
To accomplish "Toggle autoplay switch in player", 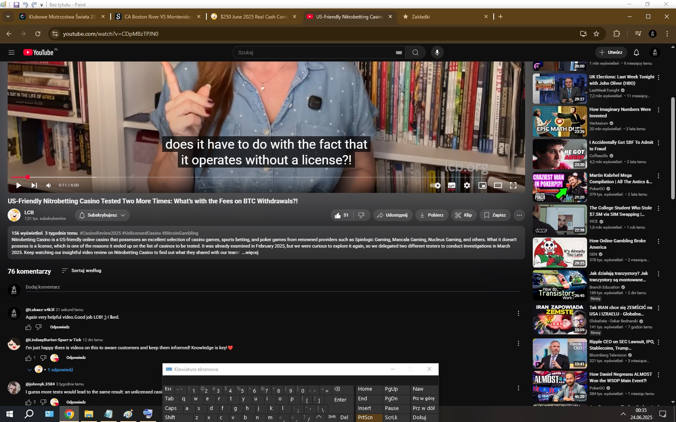I will coord(435,185).
